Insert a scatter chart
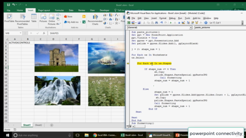Viewport: 246px width, 138px height. tap(111, 23)
